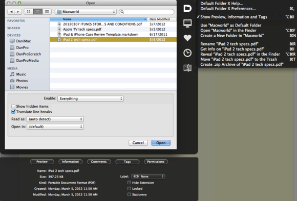Click the 3/7/2012 date cell
The width and height of the screenshot is (297, 201).
[157, 24]
